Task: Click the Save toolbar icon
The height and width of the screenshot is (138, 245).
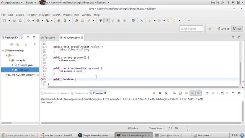Action: (x=14, y=20)
